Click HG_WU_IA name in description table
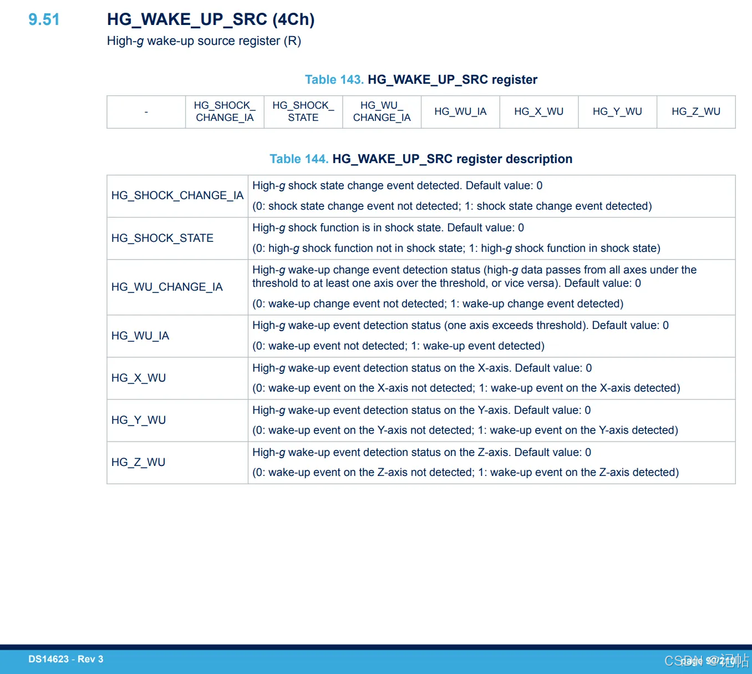 pyautogui.click(x=140, y=336)
